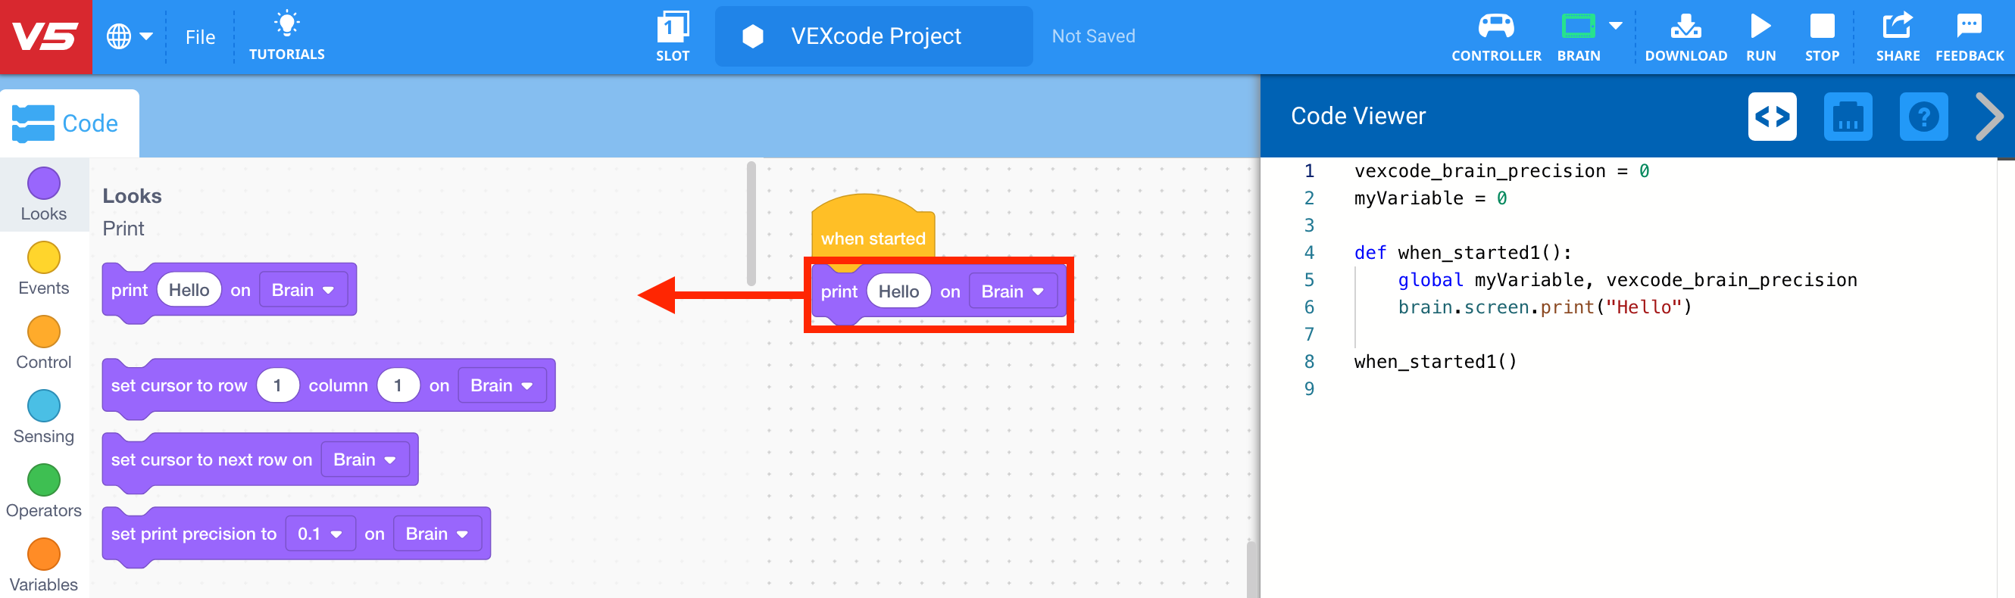
Task: Open the Controller configuration
Action: (1495, 34)
